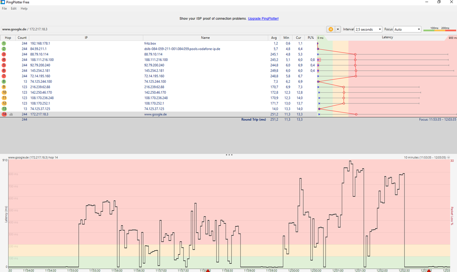The height and width of the screenshot is (272, 457).
Task: Click the red triangle marker on the timeline
Action: (208, 270)
